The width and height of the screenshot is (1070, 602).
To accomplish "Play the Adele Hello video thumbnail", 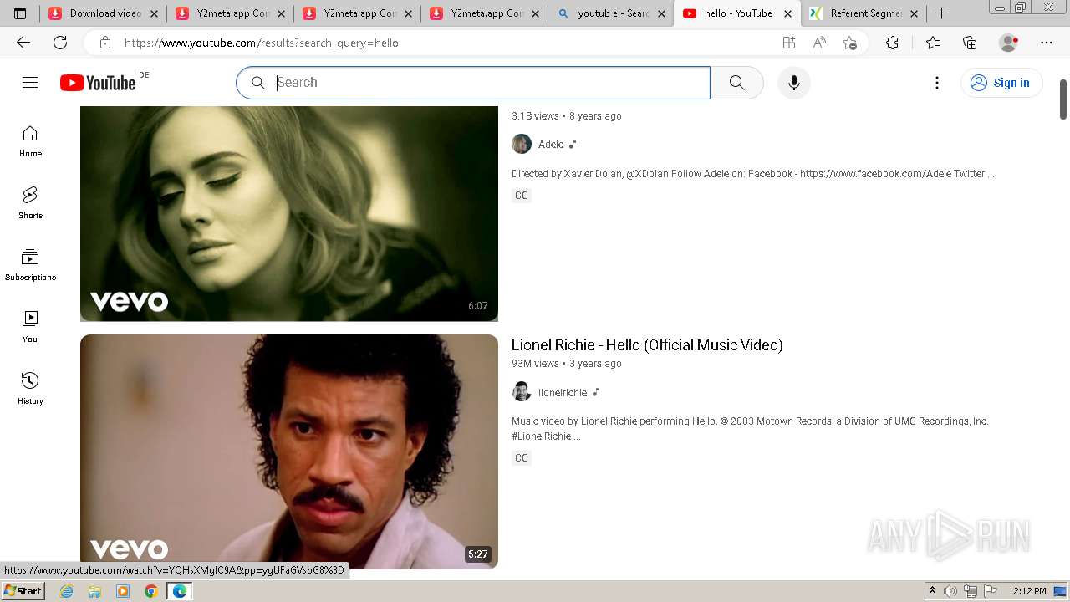I will coord(289,213).
